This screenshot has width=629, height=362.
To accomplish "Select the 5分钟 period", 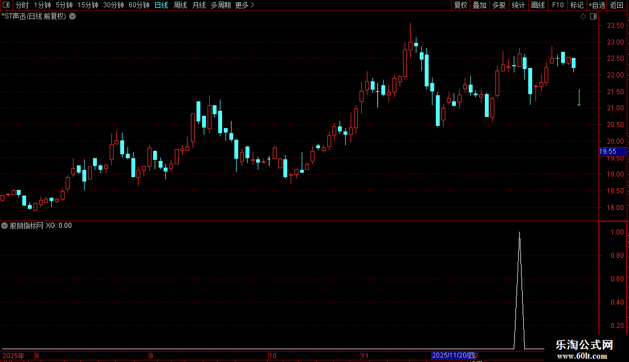I will [x=64, y=5].
